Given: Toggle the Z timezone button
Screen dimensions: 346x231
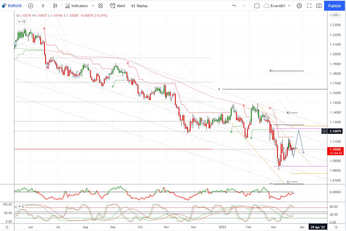Looking at the screenshot, I should tap(7, 227).
